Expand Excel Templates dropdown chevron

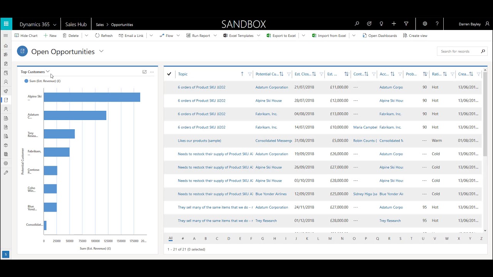[258, 35]
